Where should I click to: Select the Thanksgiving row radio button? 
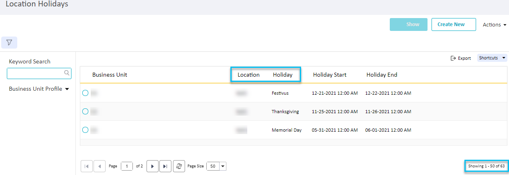[85, 112]
